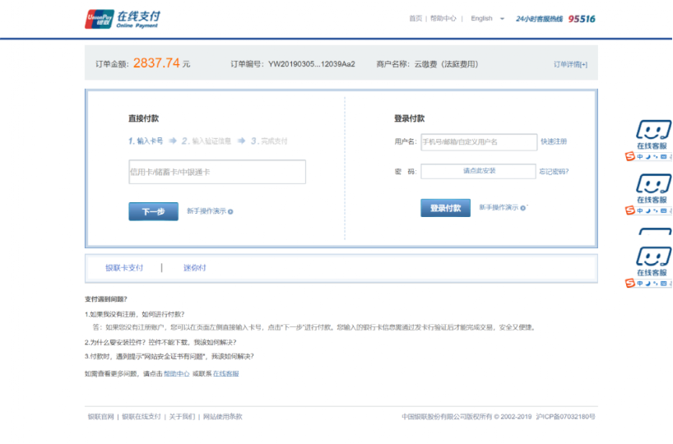The height and width of the screenshot is (444, 673).
Task: Open the 忘记密码? link
Action: 554,172
